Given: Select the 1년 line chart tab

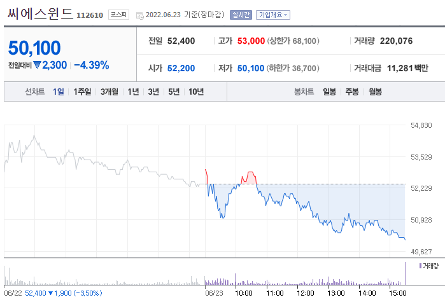Looking at the screenshot, I should pos(133,92).
